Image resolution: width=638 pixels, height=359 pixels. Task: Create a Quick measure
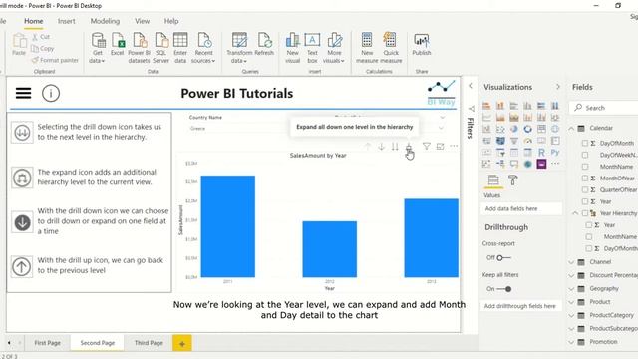391,48
